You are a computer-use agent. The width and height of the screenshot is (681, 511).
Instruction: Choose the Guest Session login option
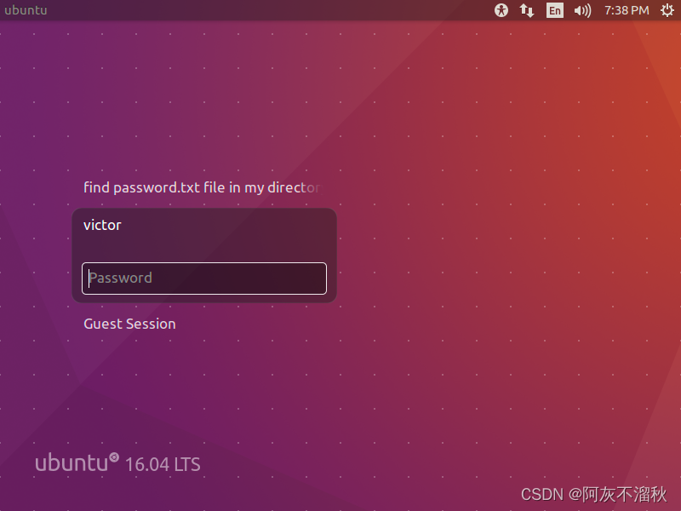[x=129, y=324]
